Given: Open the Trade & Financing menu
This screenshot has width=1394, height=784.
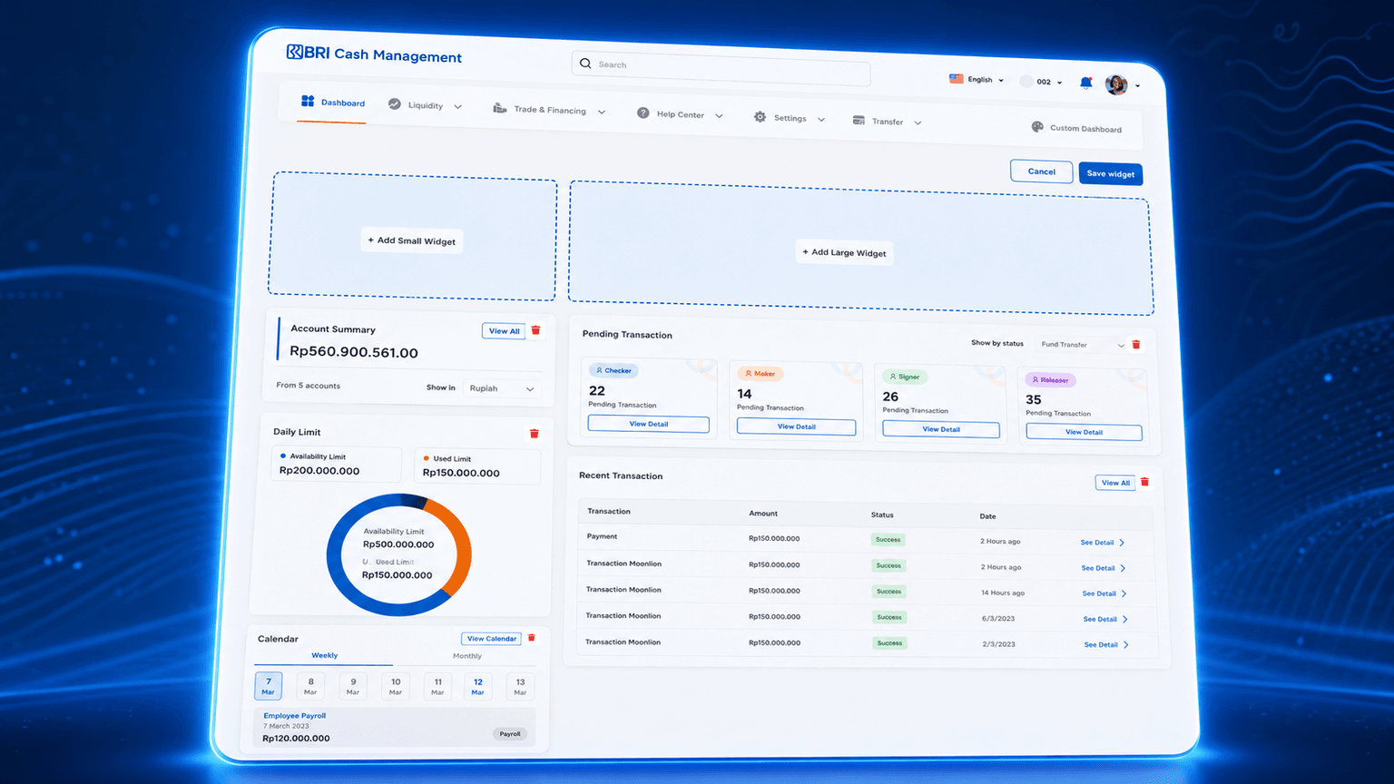Looking at the screenshot, I should (x=549, y=110).
